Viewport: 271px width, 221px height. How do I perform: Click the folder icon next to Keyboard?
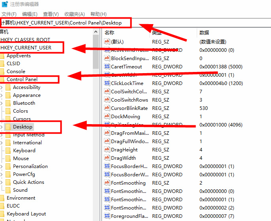click(x=8, y=151)
